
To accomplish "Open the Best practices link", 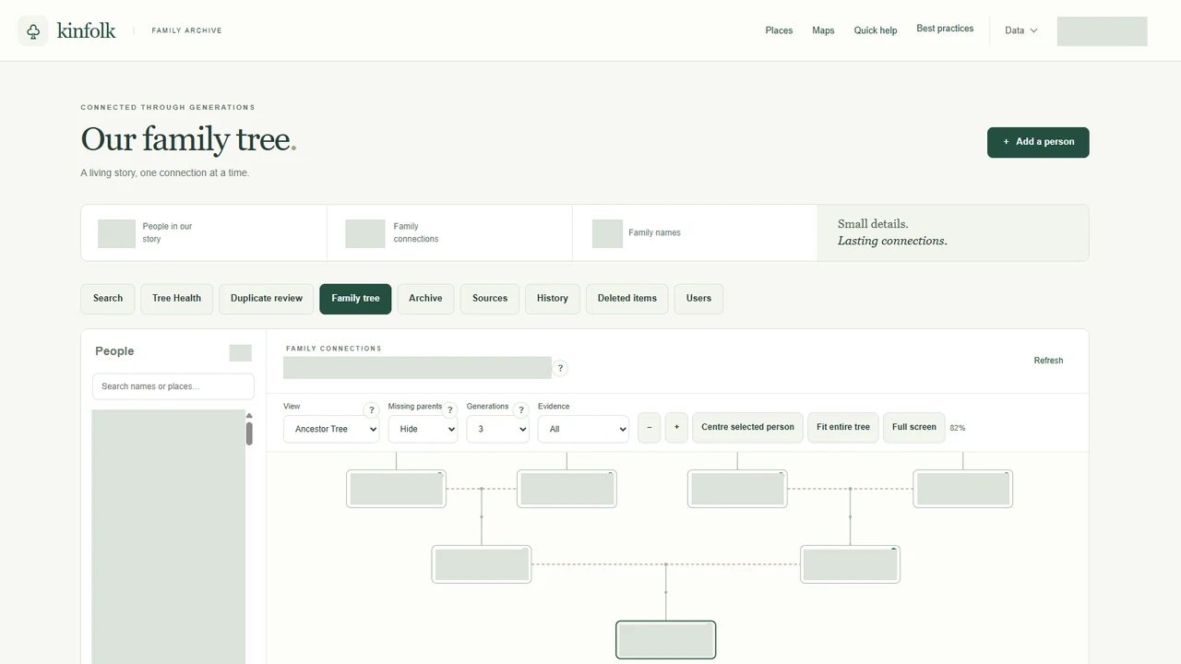I will tap(945, 29).
